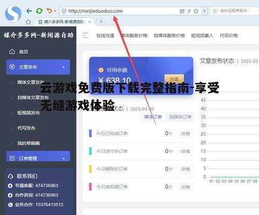Click the search engine icon in search box
Image resolution: width=259 pixels, height=215 pixels.
pos(215,11)
